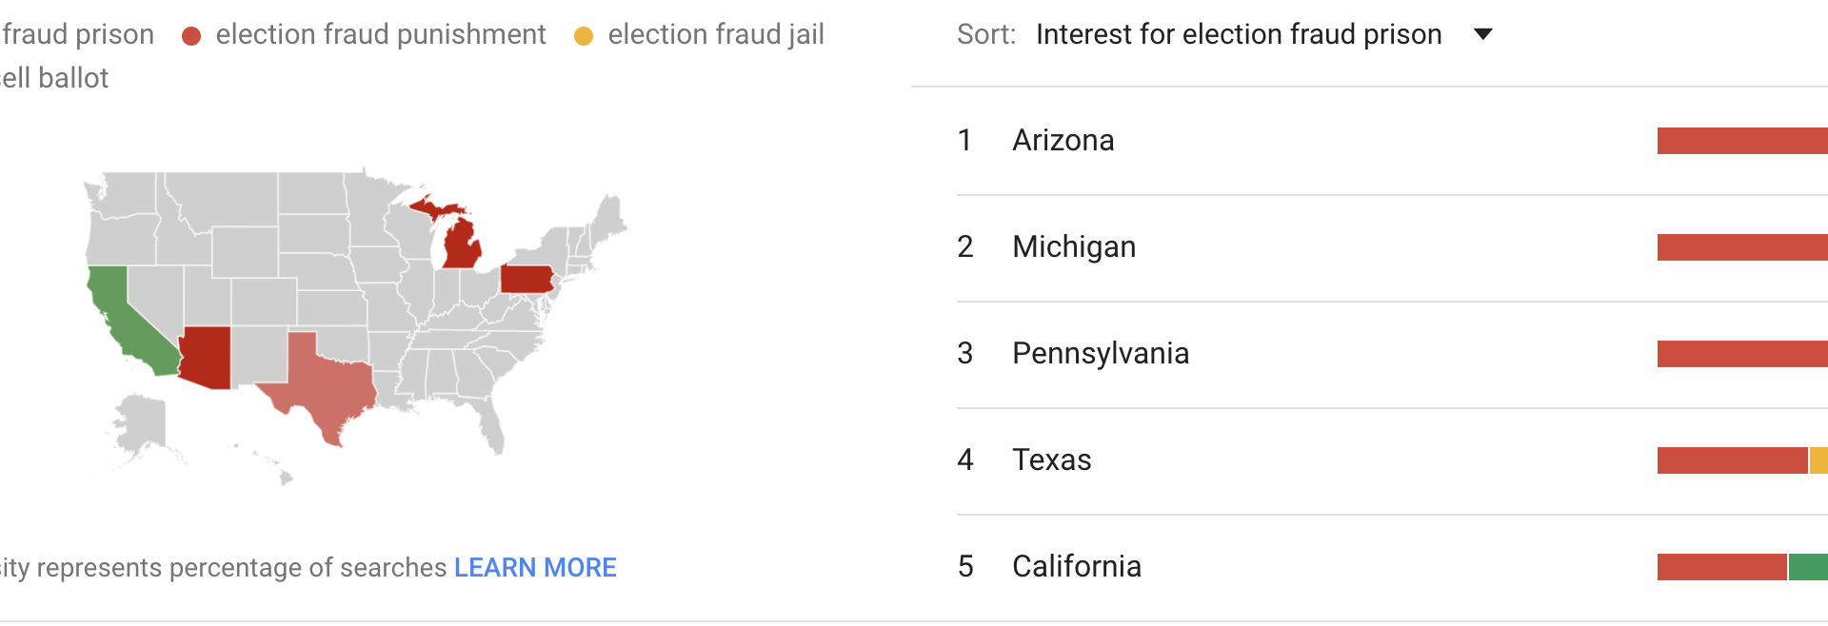The image size is (1828, 626).
Task: Open California in the region list
Action: click(x=1076, y=566)
